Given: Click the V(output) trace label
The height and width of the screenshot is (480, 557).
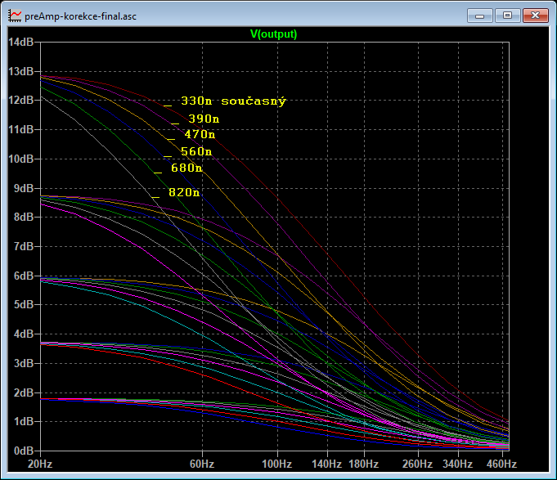Looking at the screenshot, I should point(273,34).
